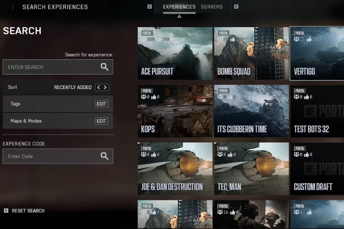Click the players icon on the KOPS tile
The height and width of the screenshot is (229, 344).
(144, 97)
